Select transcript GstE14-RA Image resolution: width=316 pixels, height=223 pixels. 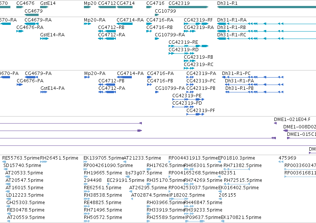(x=52, y=35)
